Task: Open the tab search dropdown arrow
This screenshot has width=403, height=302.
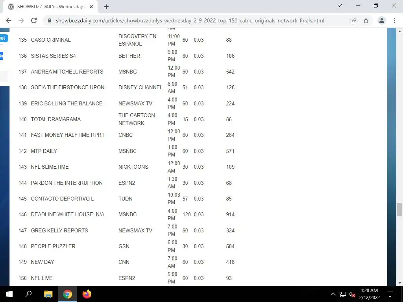Action: pyautogui.click(x=340, y=6)
